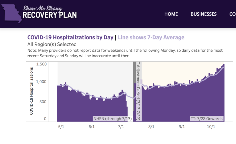236x144 pixels.
Task: Click the 9/1 date label on x-axis
Action: tap(181, 127)
